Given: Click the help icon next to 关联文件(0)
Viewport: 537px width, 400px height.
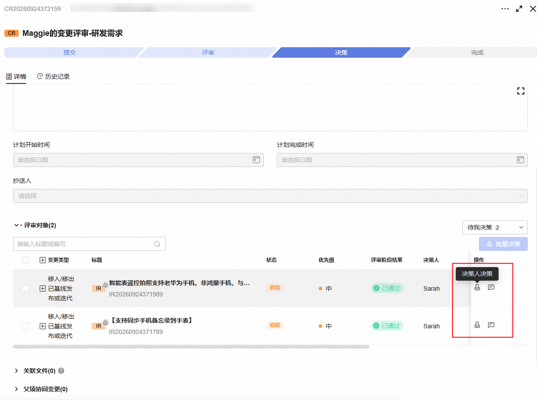Looking at the screenshot, I should point(61,371).
